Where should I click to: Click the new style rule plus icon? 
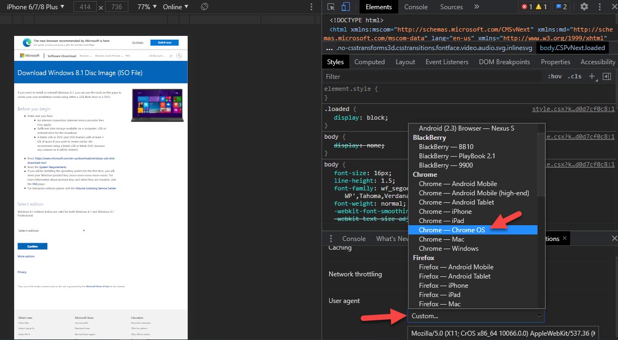click(x=592, y=77)
